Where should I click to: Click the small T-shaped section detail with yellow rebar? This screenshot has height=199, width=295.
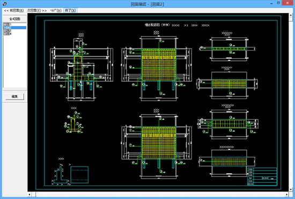74,122
